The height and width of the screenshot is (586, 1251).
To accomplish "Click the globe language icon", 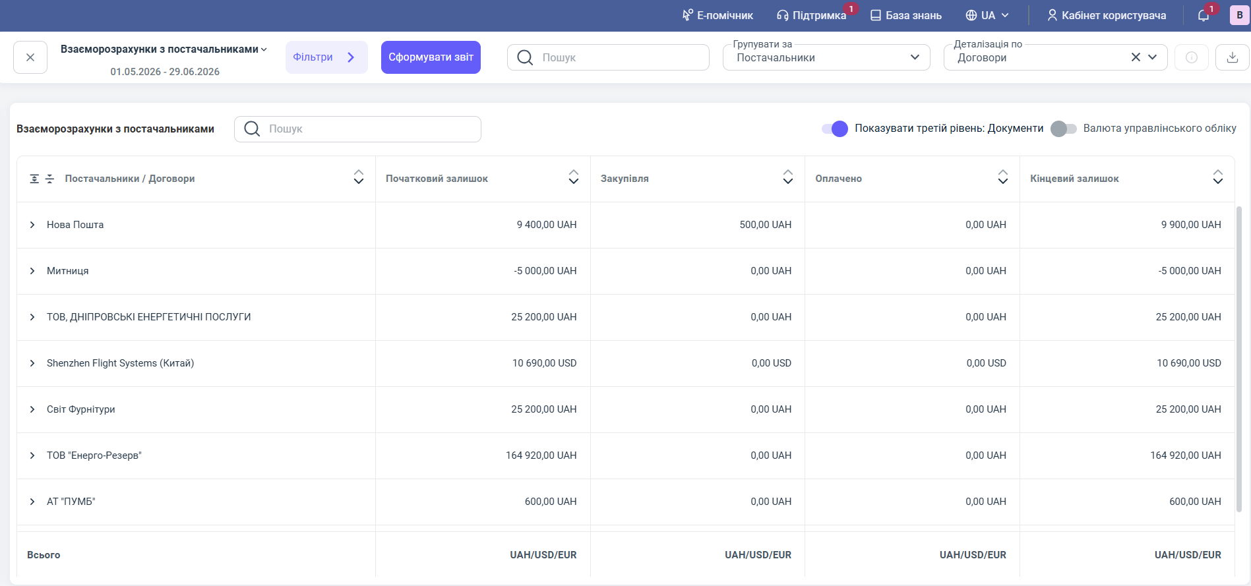I will pos(971,15).
